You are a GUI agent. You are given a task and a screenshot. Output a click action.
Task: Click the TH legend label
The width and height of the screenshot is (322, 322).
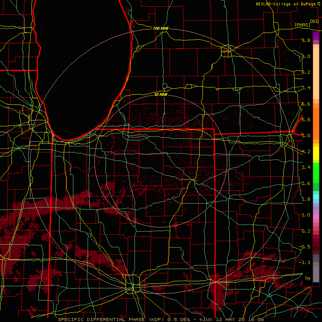coord(307,278)
